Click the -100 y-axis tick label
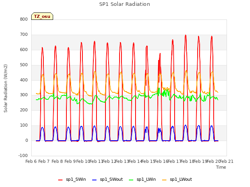250x187 pixels. point(23,156)
